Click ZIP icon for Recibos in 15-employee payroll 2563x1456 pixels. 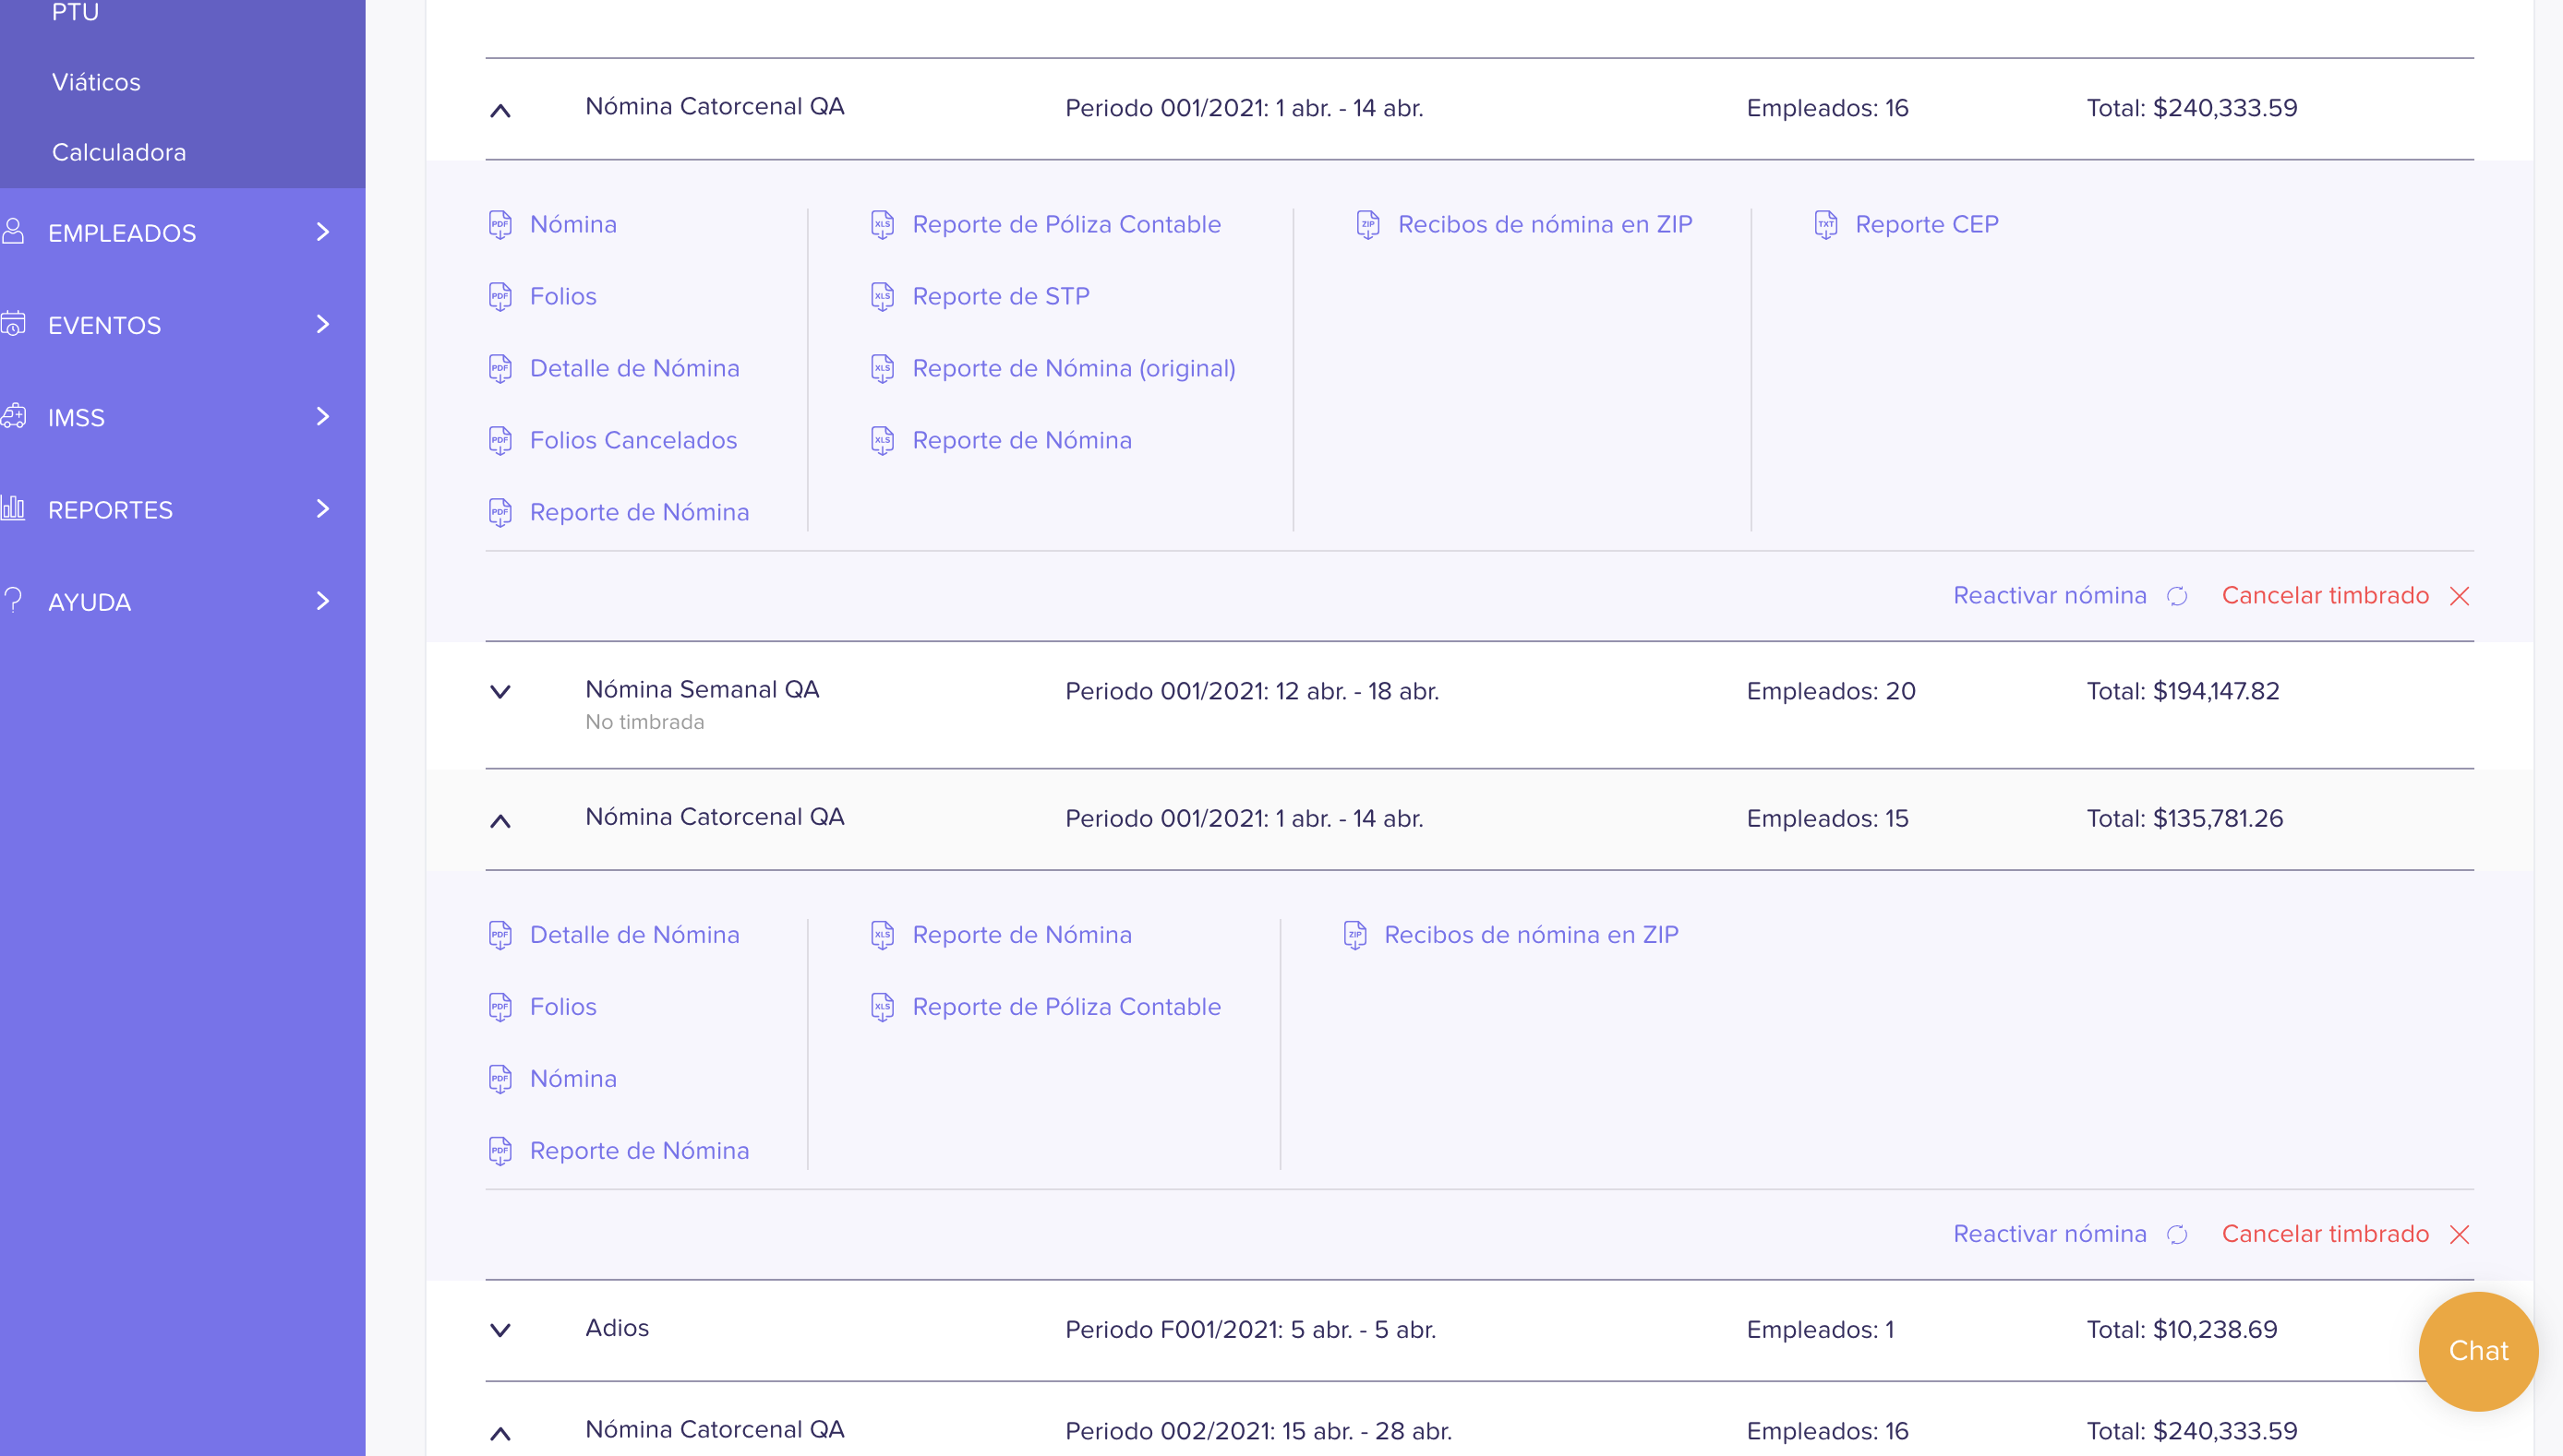pyautogui.click(x=1354, y=935)
